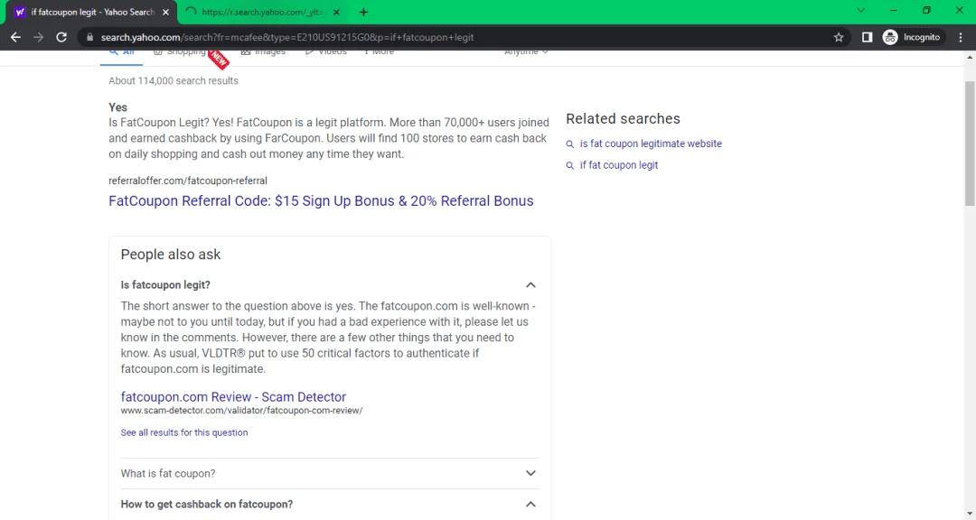Open the Anytime filter dropdown
The width and height of the screenshot is (976, 520).
(x=526, y=51)
